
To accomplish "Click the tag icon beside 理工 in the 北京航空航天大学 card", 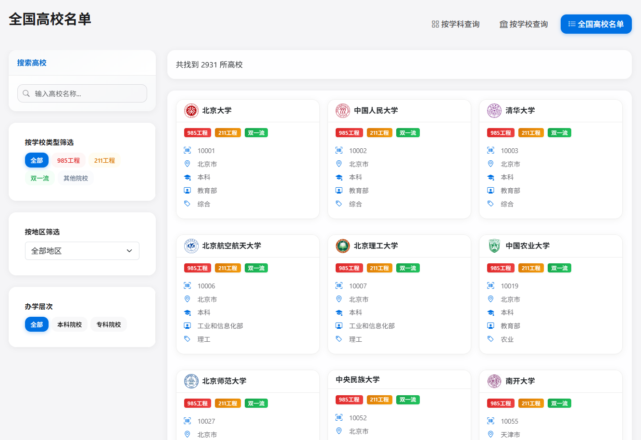I will (188, 339).
